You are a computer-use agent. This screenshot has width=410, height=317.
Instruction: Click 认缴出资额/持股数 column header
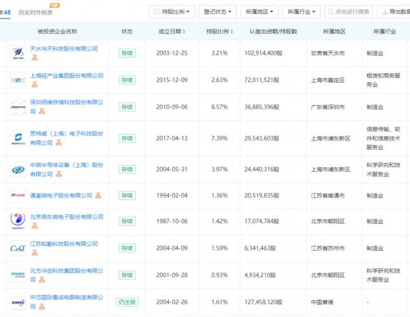[x=273, y=32]
